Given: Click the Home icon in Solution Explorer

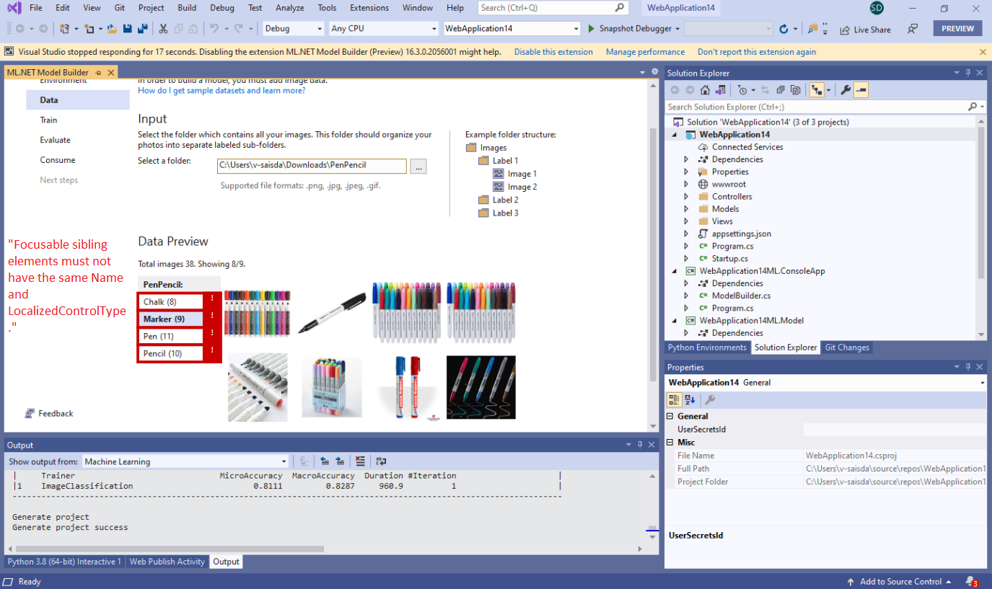Looking at the screenshot, I should point(705,89).
